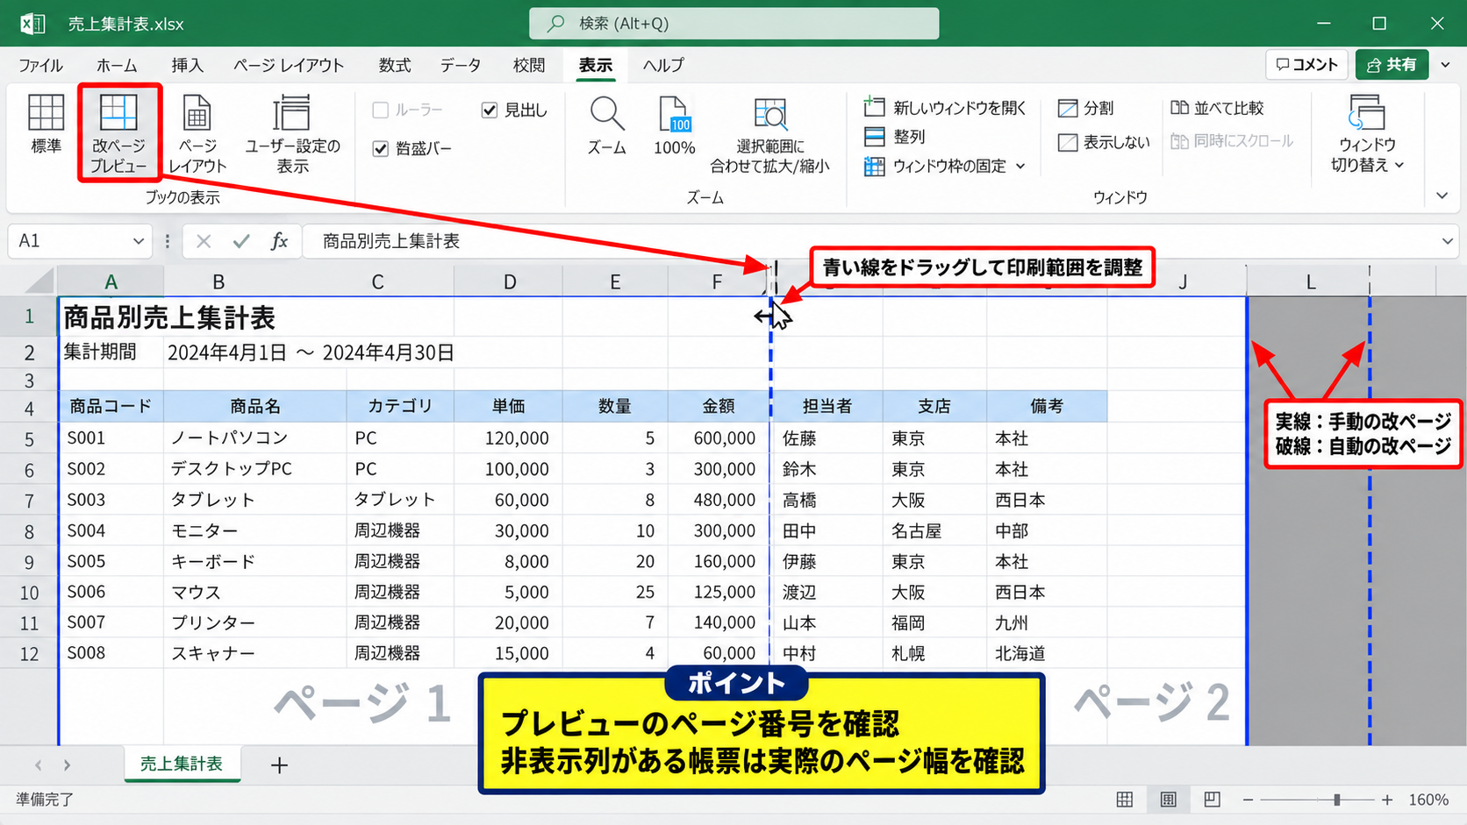Add a new sheet with plus button
The width and height of the screenshot is (1467, 825).
(x=279, y=765)
